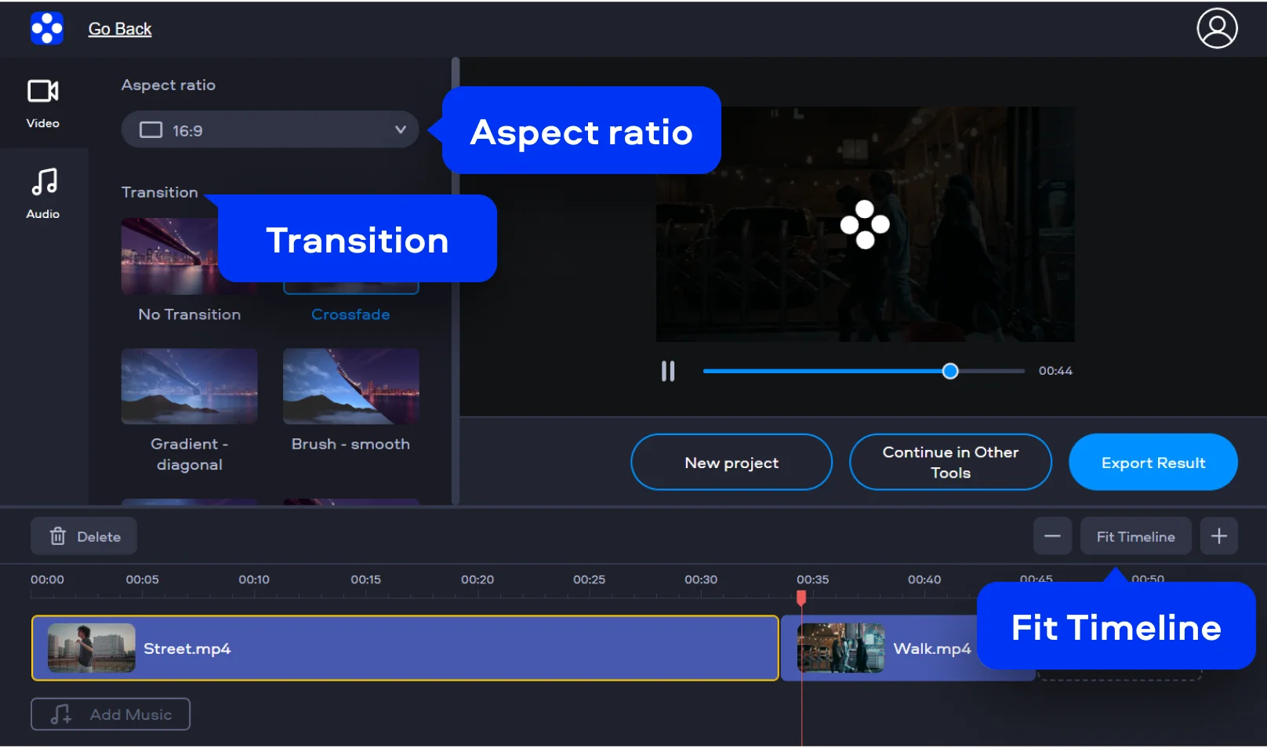Expand the 16:9 aspect ratio dropdown
Viewport: 1267px width, 748px height.
pyautogui.click(x=270, y=130)
